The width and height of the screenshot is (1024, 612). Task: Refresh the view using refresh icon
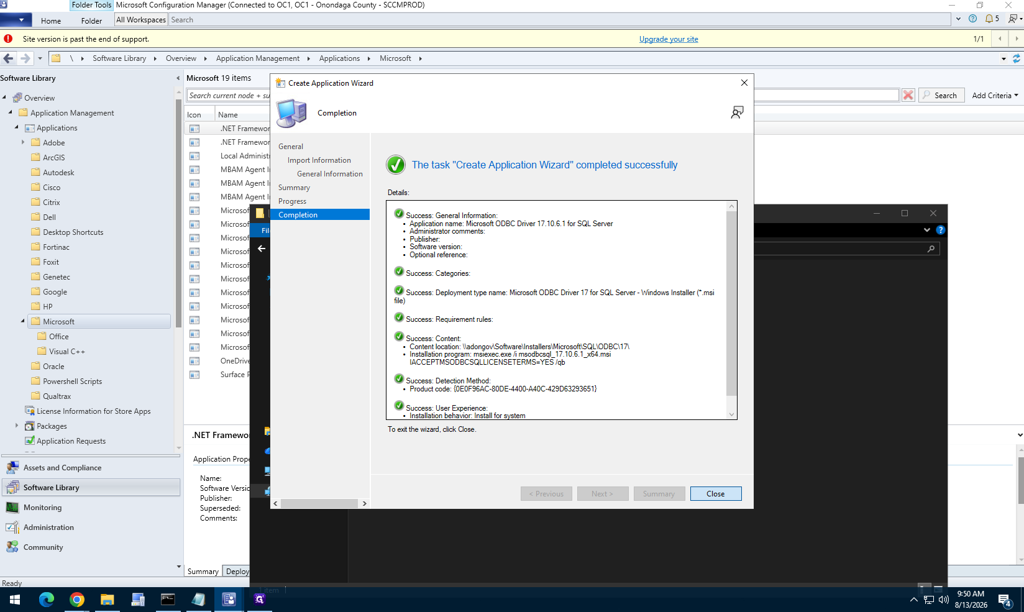[x=1017, y=58]
